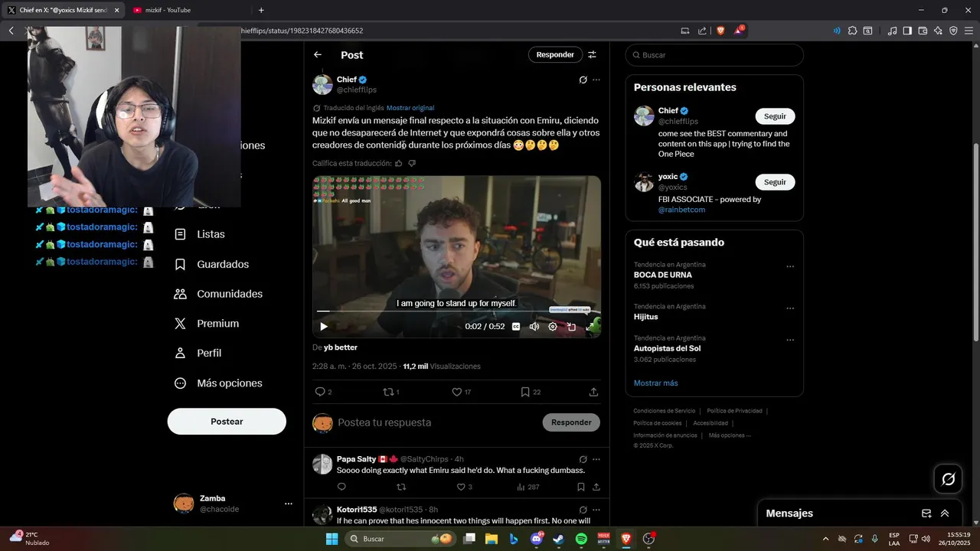
Task: Dislike the translation with thumbs down
Action: (412, 163)
